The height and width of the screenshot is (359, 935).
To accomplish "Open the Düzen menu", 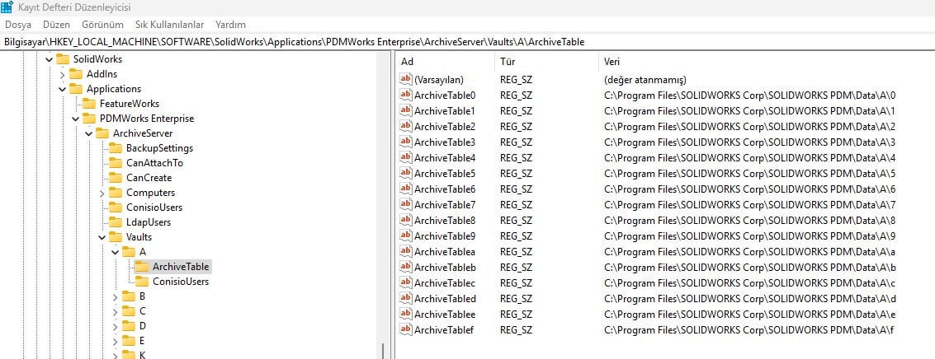I will tap(56, 25).
